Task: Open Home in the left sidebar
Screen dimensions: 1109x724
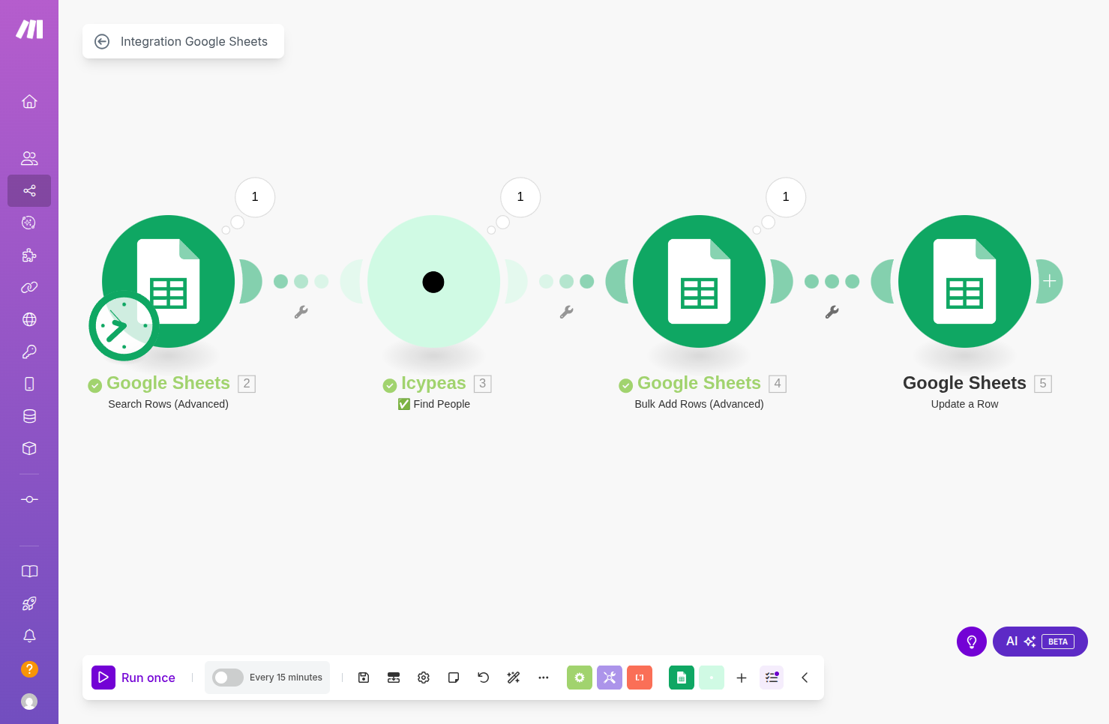Action: click(29, 101)
